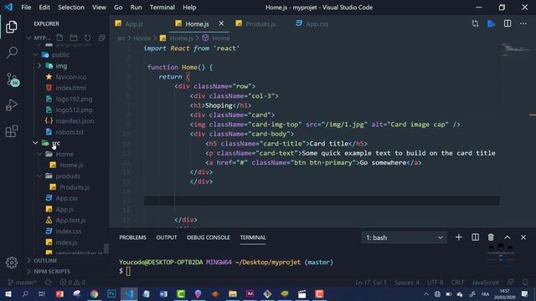The height and width of the screenshot is (301, 536).
Task: Open Home.js in the file tree
Action: (71, 165)
